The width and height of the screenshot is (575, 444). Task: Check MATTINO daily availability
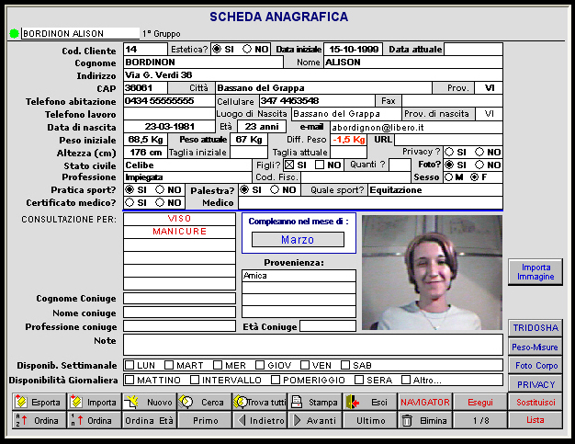pos(130,380)
